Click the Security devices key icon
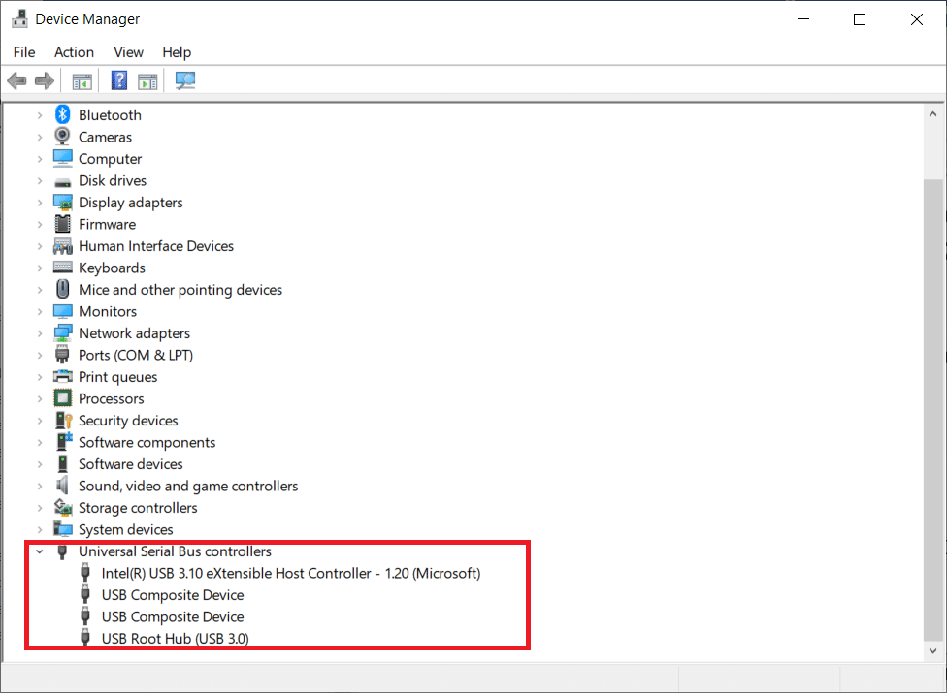The image size is (947, 693). click(x=63, y=421)
